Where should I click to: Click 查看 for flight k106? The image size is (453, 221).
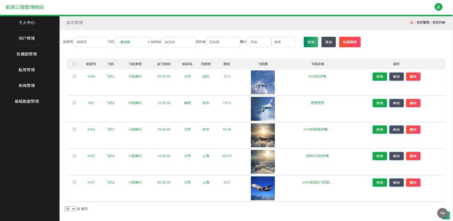pos(380,77)
